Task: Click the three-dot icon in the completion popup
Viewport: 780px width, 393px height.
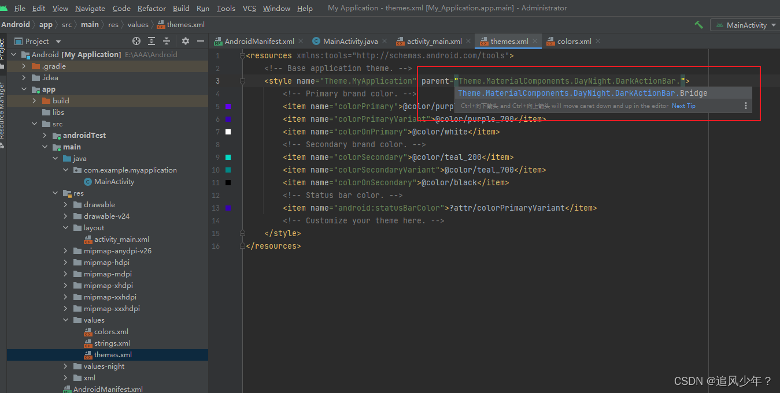Action: point(746,105)
